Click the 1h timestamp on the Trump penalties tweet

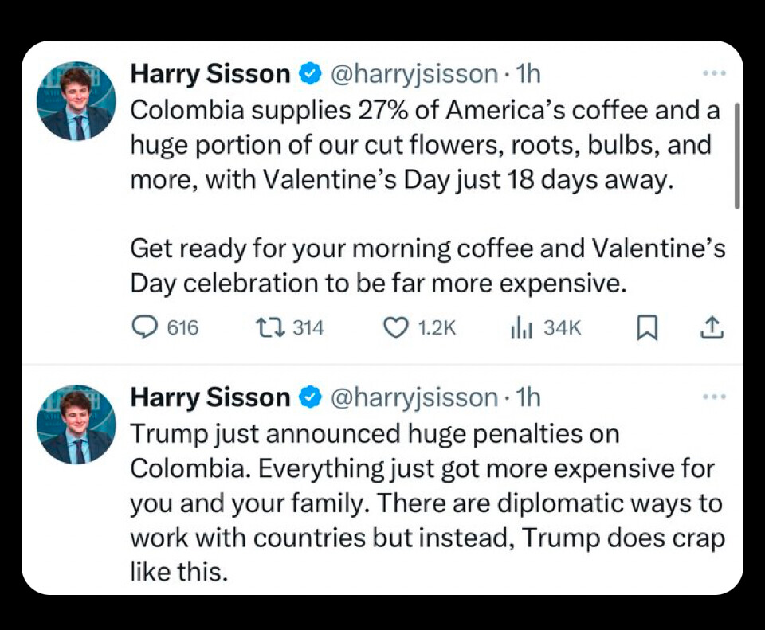coord(528,397)
